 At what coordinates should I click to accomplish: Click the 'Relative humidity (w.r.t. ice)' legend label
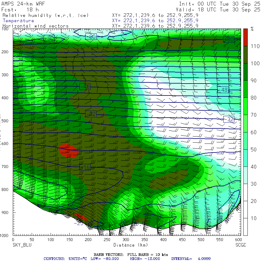tap(45, 15)
